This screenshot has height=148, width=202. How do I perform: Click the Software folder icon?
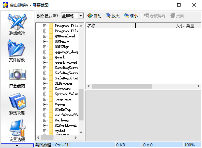(51, 89)
